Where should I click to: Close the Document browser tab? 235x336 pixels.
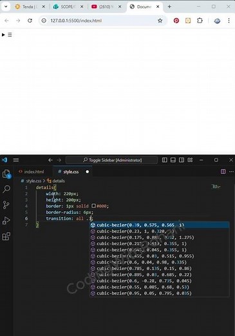(x=158, y=6)
